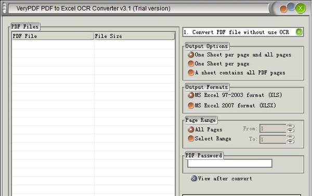Image resolution: width=312 pixels, height=196 pixels.
Task: Click the PDF Files group label
Action: (25, 26)
